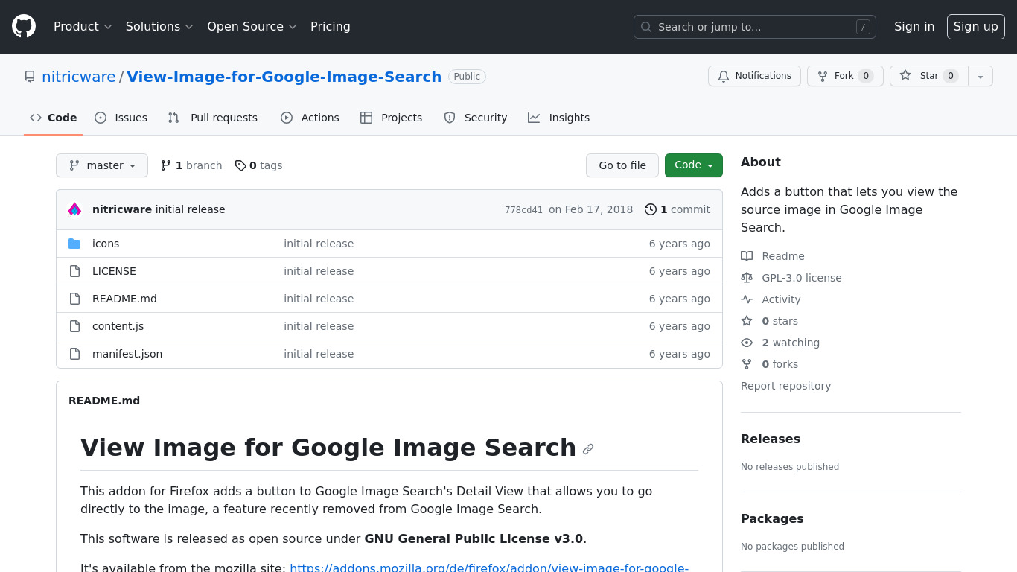Screen dimensions: 1017x572
Task: Click the file icon beside manifest.json
Action: click(x=74, y=354)
